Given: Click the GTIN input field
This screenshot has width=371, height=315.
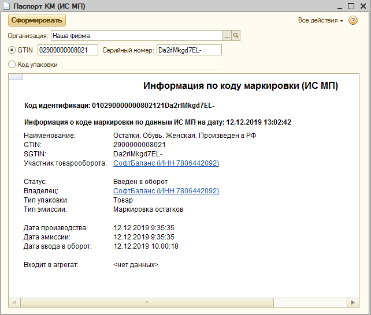Looking at the screenshot, I should [x=68, y=50].
